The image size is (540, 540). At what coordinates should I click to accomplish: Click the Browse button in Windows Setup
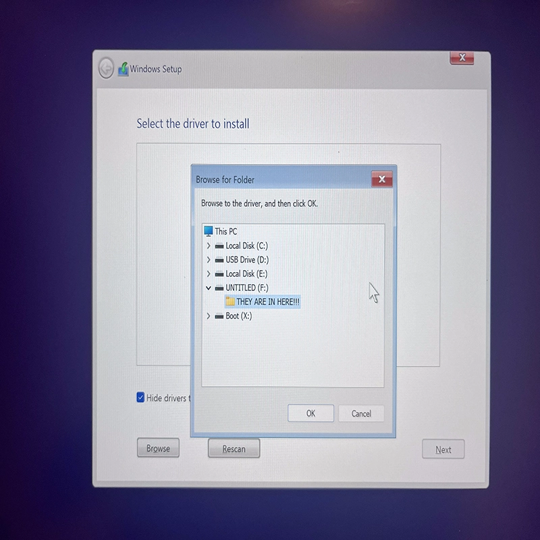pyautogui.click(x=158, y=448)
